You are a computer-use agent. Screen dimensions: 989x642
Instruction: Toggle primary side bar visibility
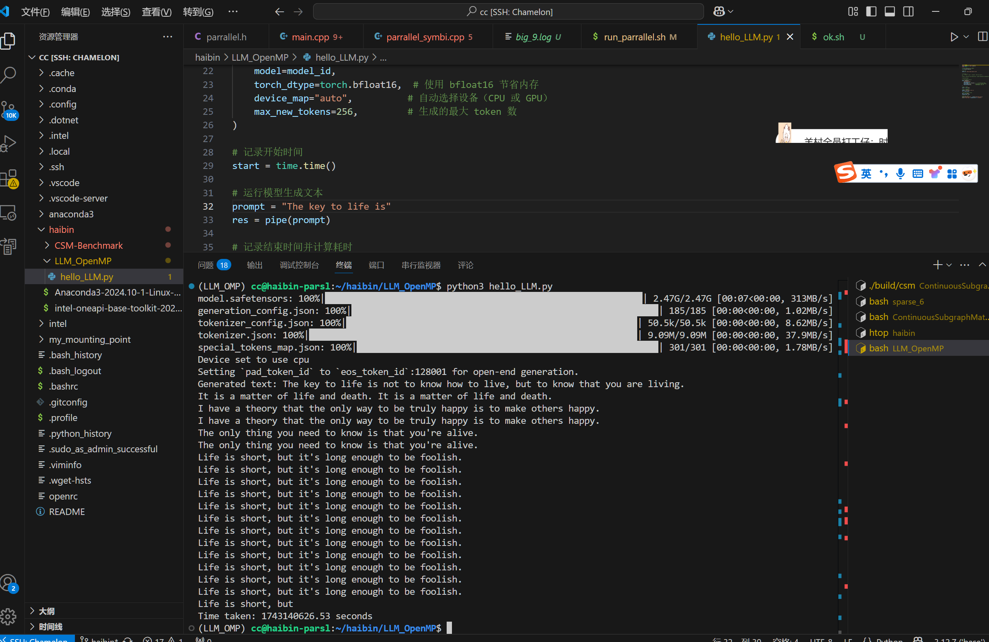[x=871, y=12]
